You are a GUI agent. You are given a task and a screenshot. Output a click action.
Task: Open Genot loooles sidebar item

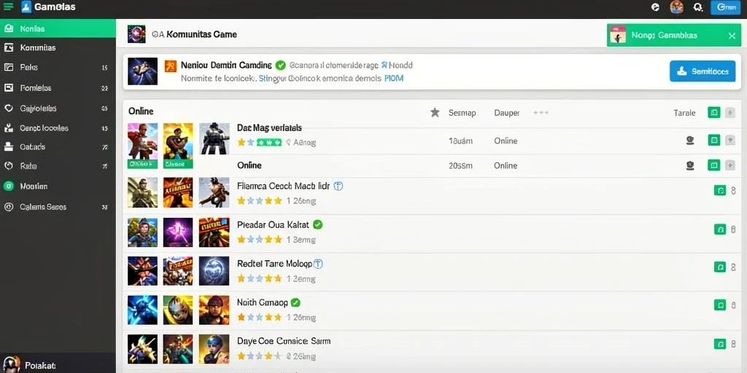(x=58, y=128)
